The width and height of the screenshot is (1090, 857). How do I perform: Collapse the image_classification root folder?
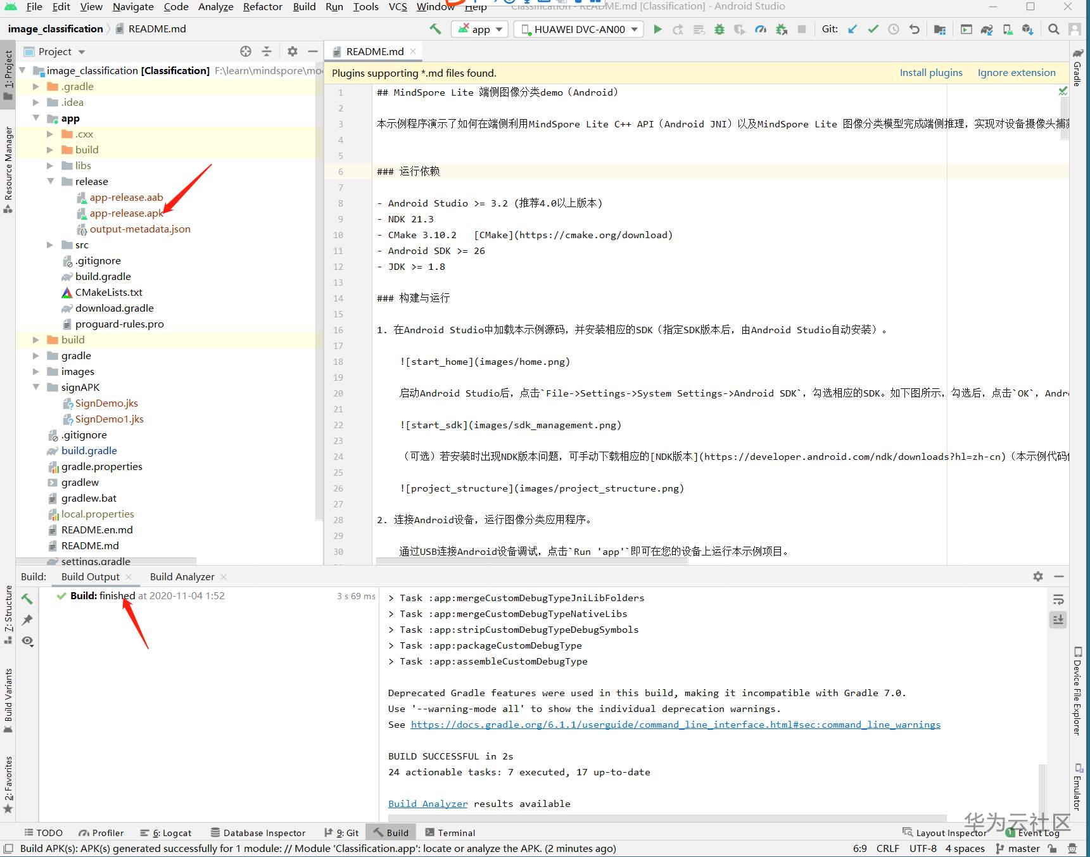pos(23,70)
